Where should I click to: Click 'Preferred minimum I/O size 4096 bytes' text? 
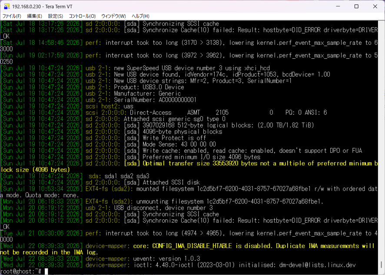pyautogui.click(x=201, y=157)
